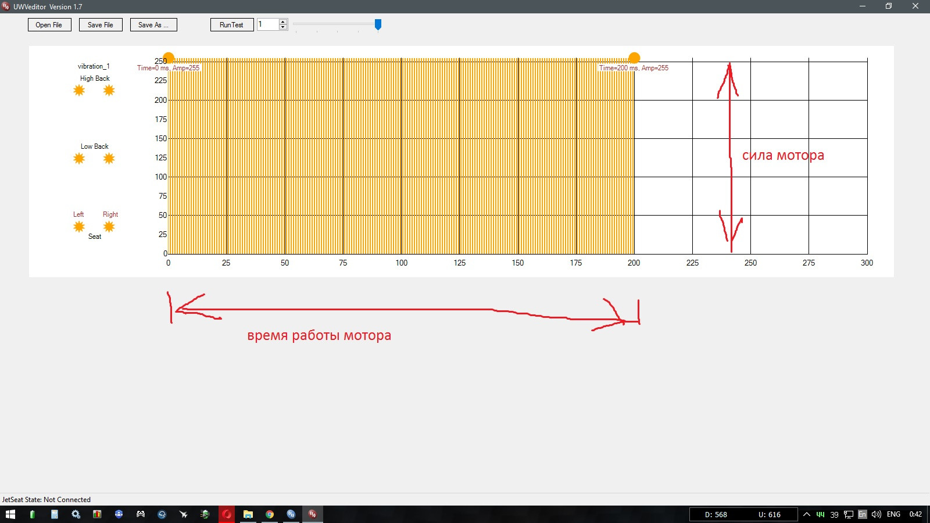This screenshot has width=930, height=523.
Task: Switch input language via ENG indicator
Action: (894, 514)
